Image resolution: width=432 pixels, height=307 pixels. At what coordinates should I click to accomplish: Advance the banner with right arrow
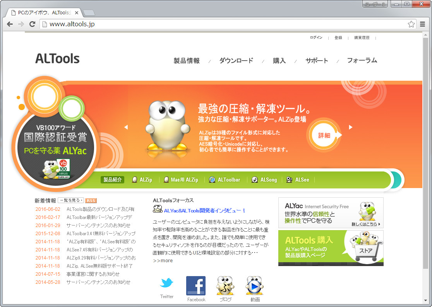point(351,127)
